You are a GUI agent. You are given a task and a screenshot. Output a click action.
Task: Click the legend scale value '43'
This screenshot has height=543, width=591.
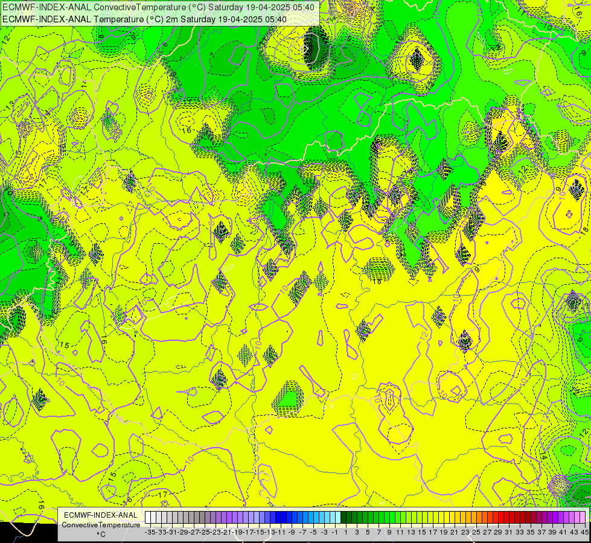(x=575, y=532)
